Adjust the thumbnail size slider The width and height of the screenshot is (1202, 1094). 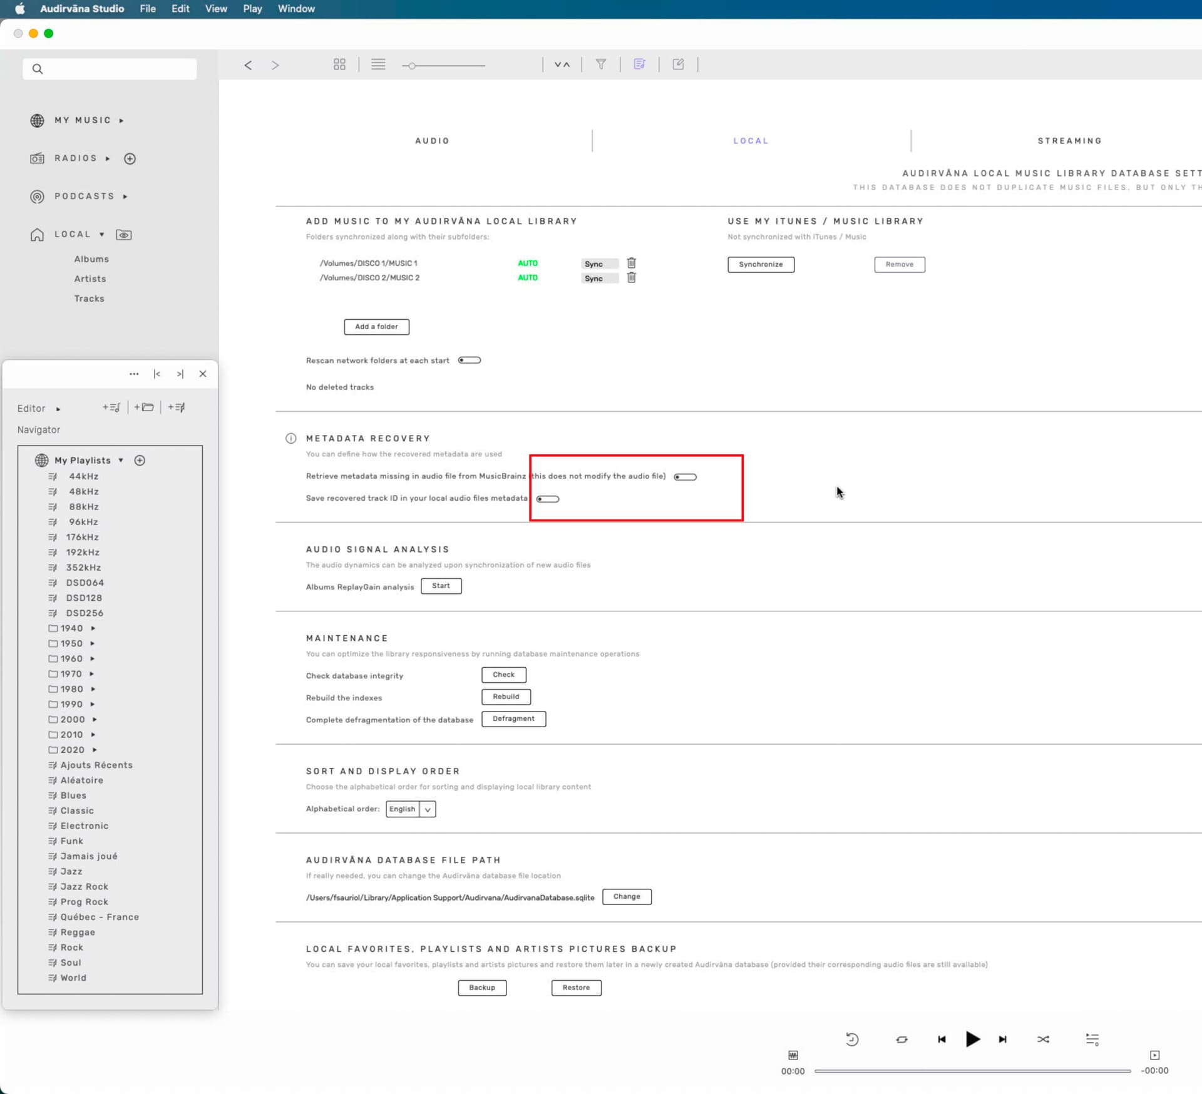pyautogui.click(x=444, y=66)
